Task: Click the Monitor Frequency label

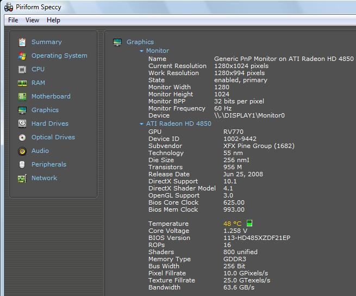Action: (x=177, y=108)
